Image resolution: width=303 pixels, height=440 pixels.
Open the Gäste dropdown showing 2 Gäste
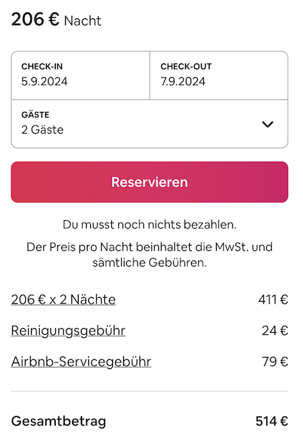click(149, 123)
